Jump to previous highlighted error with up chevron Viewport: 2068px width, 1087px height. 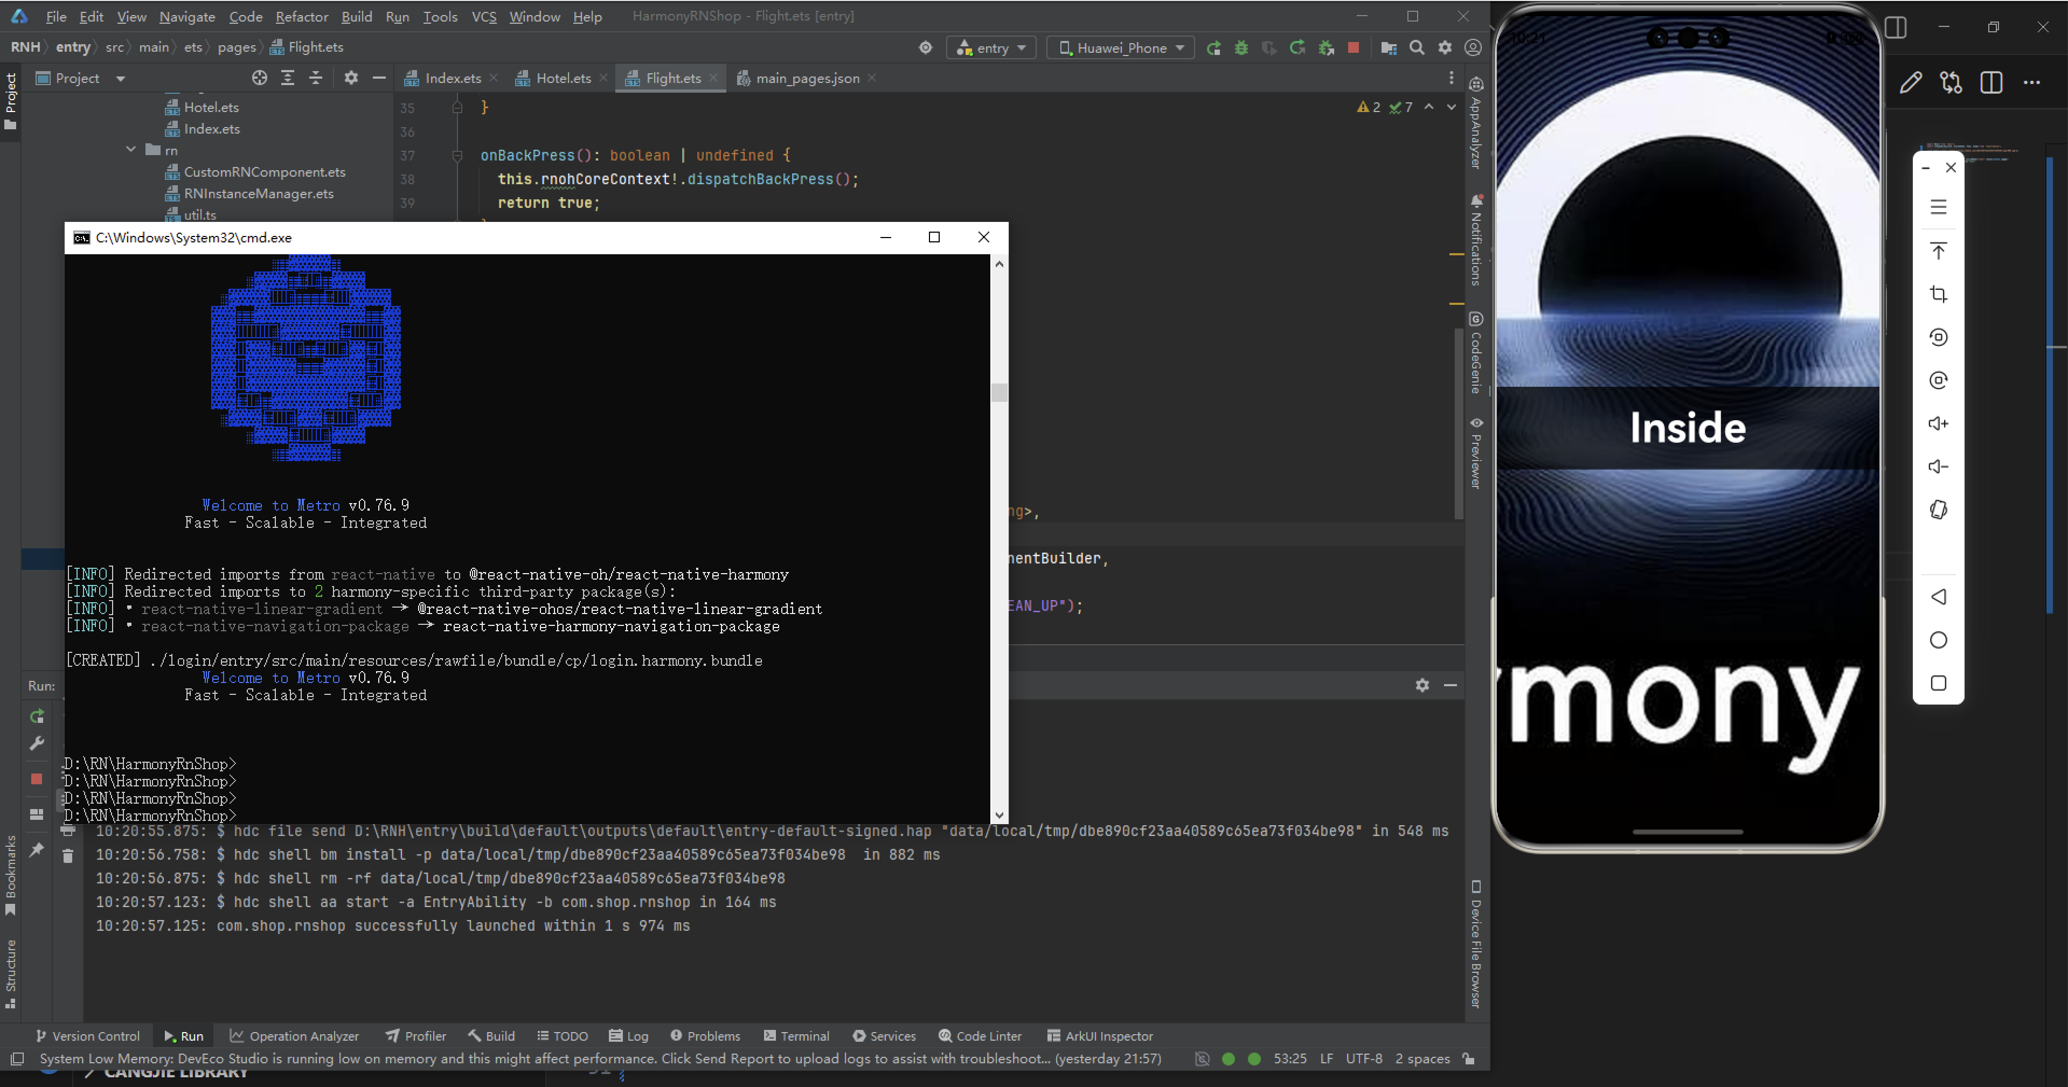1429,107
